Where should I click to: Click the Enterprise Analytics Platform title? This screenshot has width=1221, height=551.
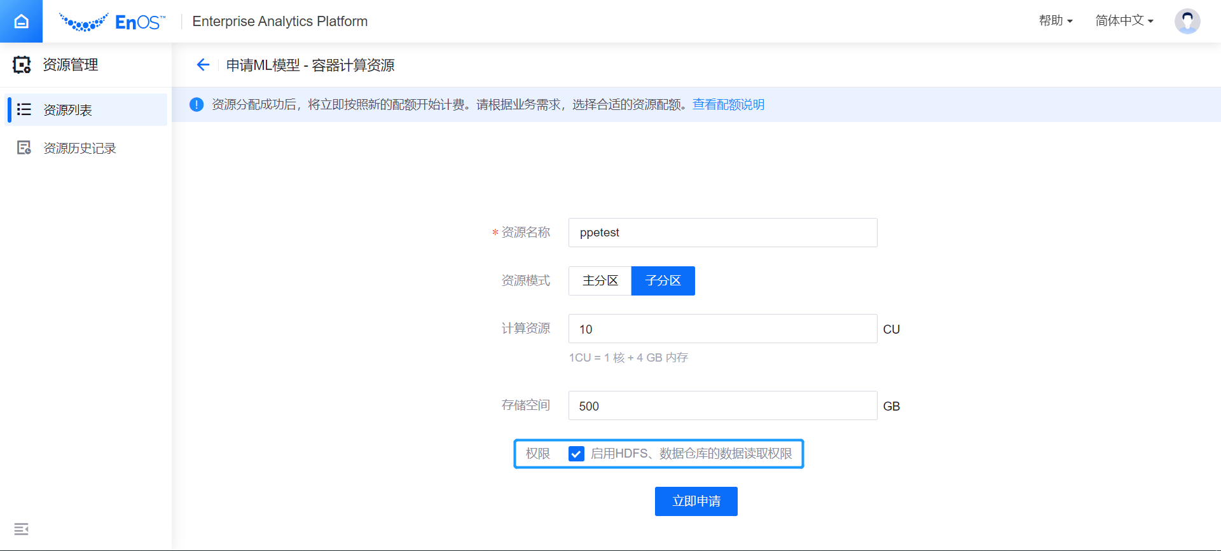(x=280, y=22)
